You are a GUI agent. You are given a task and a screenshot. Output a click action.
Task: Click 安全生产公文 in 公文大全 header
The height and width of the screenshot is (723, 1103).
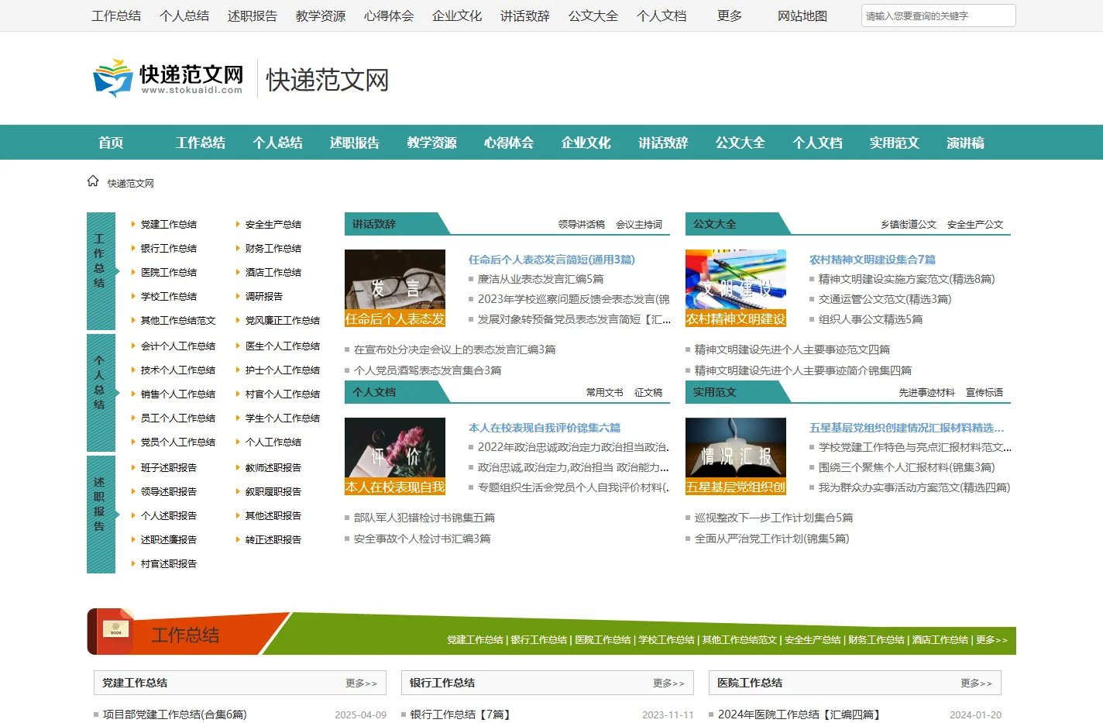point(975,224)
